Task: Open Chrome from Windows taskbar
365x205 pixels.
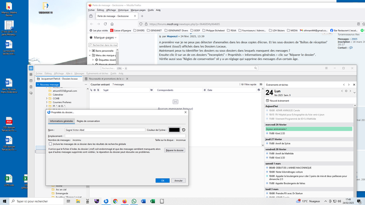Action: (x=115, y=201)
